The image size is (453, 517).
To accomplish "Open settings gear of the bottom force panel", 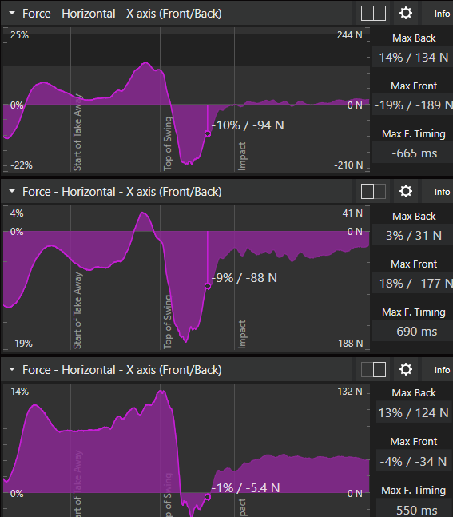I will 406,369.
